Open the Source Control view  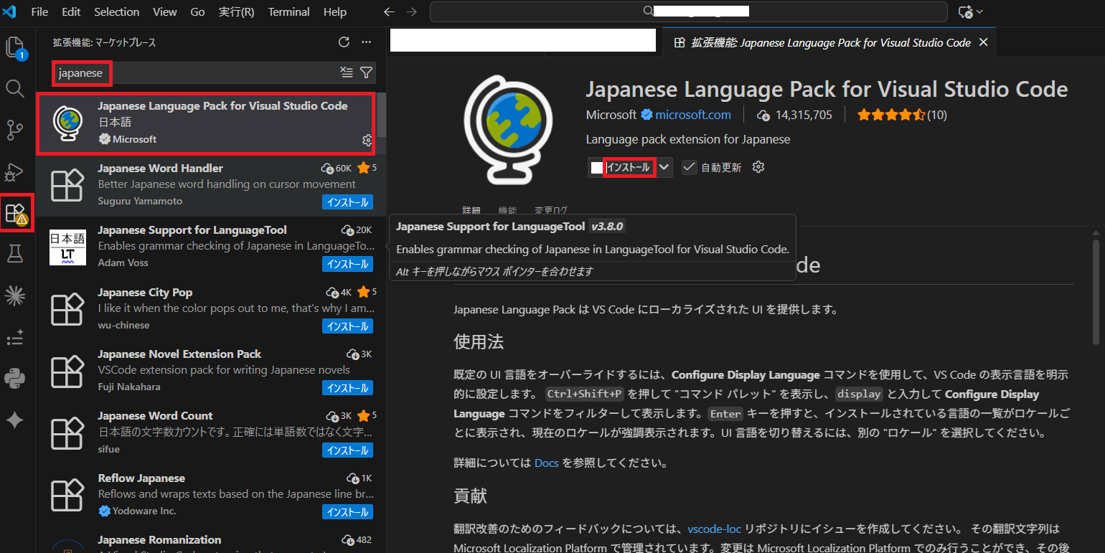point(15,130)
